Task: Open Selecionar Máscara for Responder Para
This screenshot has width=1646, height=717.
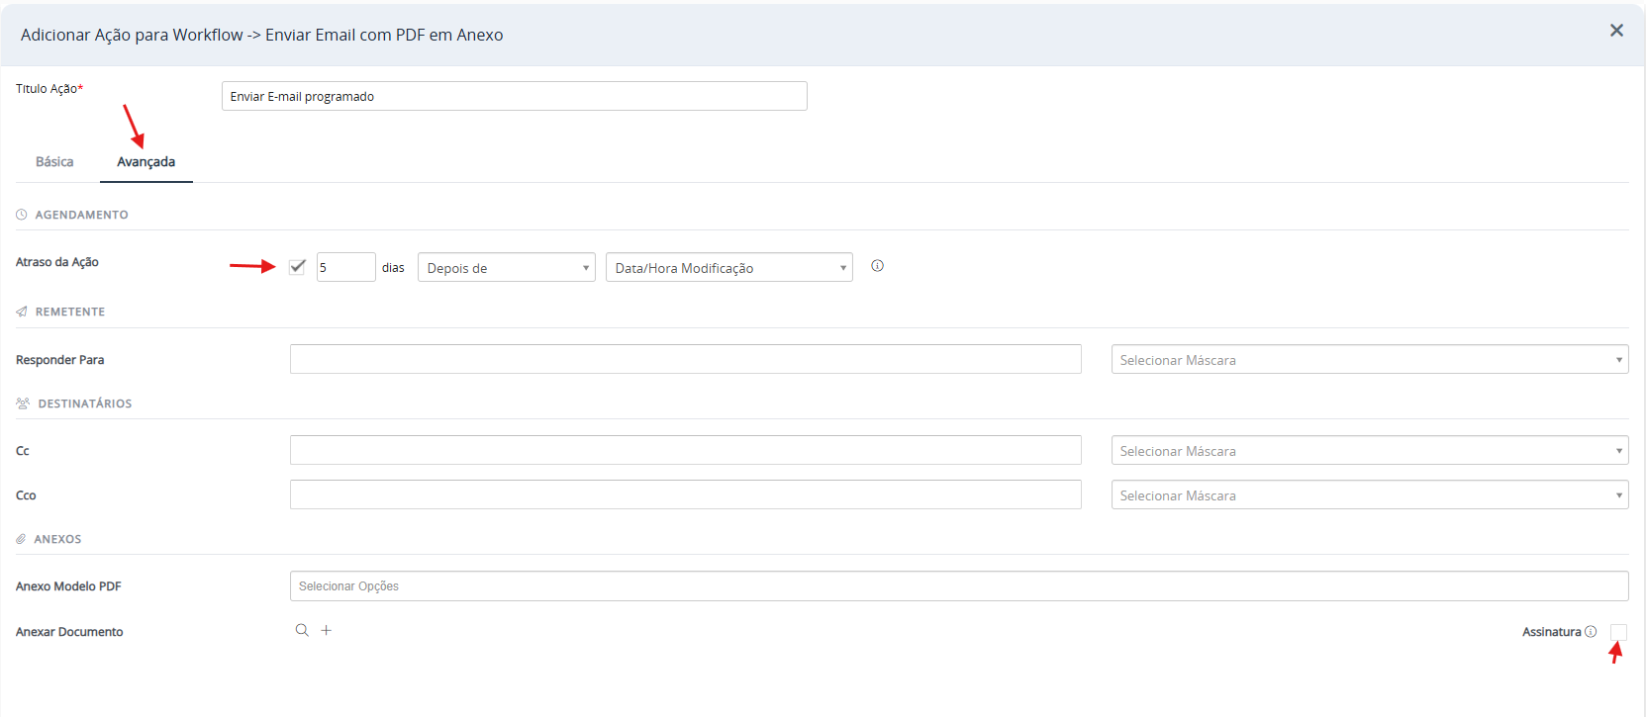Action: pos(1370,359)
